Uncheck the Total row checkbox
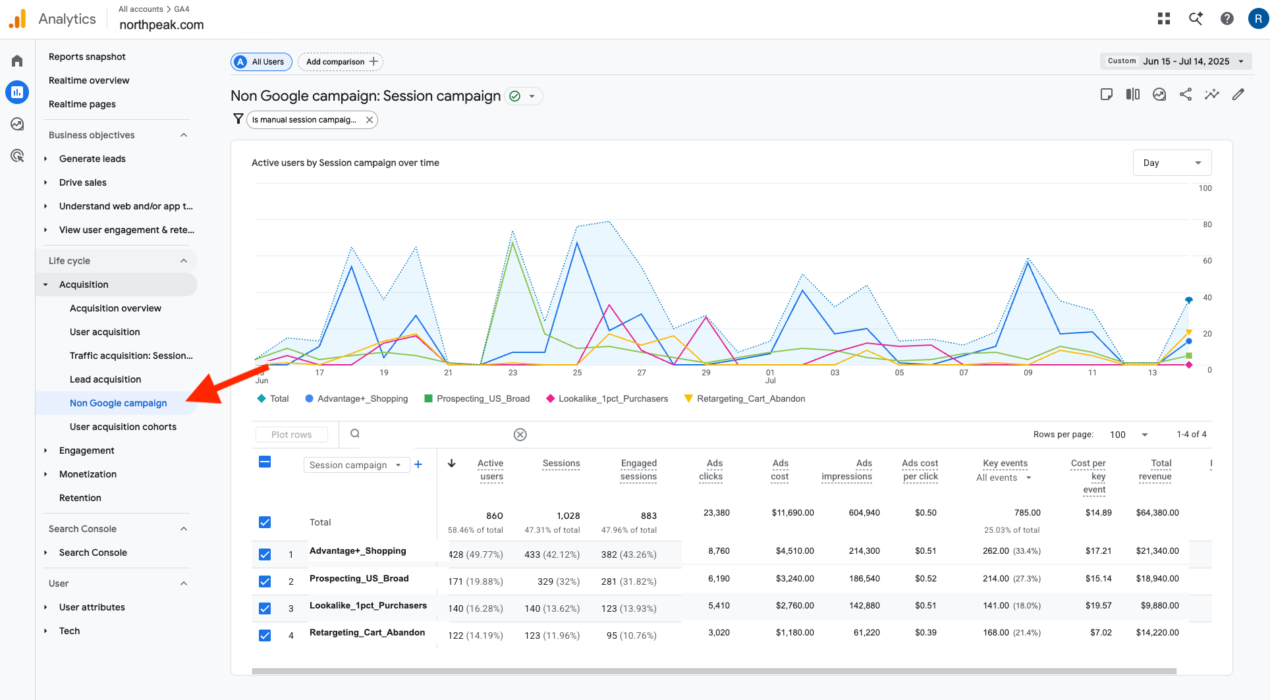This screenshot has height=700, width=1270. 265,522
